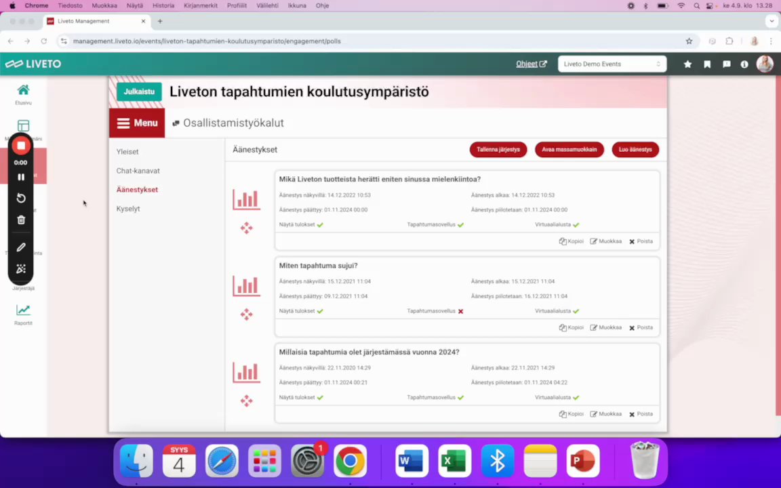
Task: Pause the screen recording
Action: click(x=21, y=177)
